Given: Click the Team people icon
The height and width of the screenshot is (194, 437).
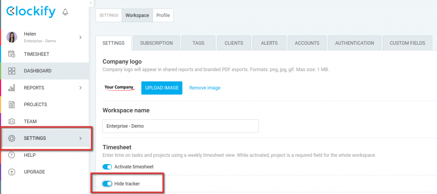Looking at the screenshot, I should 12,122.
